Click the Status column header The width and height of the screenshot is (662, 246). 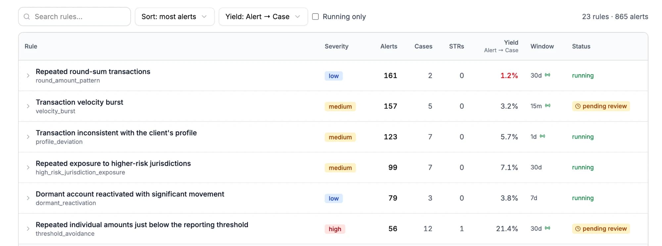[x=581, y=46]
